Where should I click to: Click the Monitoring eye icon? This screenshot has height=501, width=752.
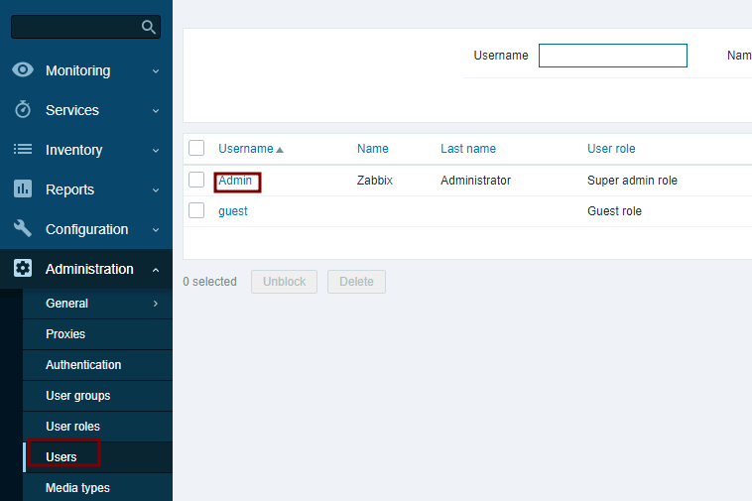pos(22,70)
